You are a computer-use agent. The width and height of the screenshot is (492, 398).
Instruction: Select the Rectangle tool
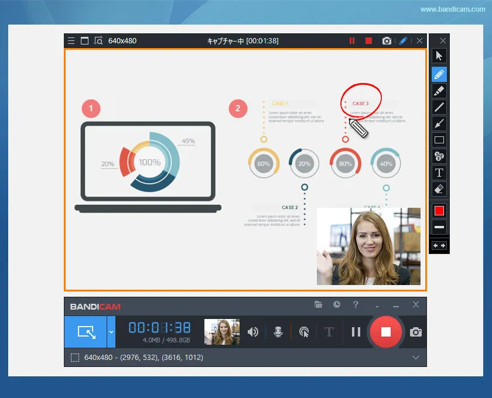tap(439, 140)
